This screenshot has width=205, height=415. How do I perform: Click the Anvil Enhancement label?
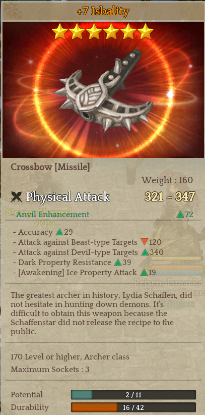click(52, 215)
